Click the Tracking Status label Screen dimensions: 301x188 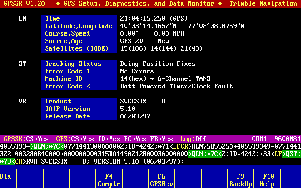(x=73, y=64)
